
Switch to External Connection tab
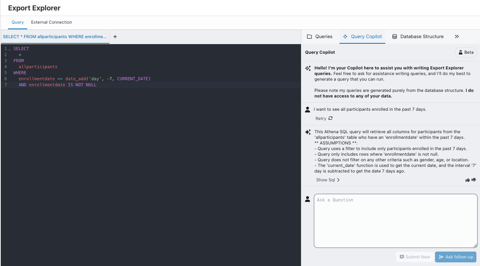(51, 22)
